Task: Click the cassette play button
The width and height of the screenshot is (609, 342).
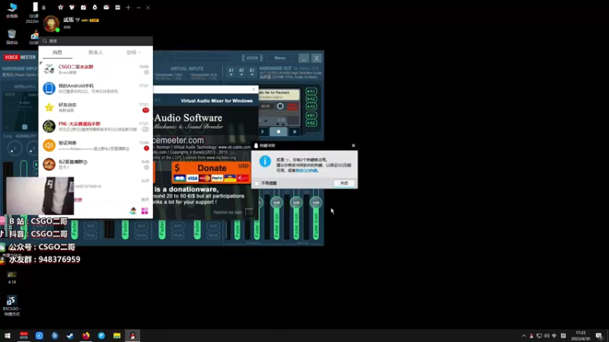Action: (263, 131)
